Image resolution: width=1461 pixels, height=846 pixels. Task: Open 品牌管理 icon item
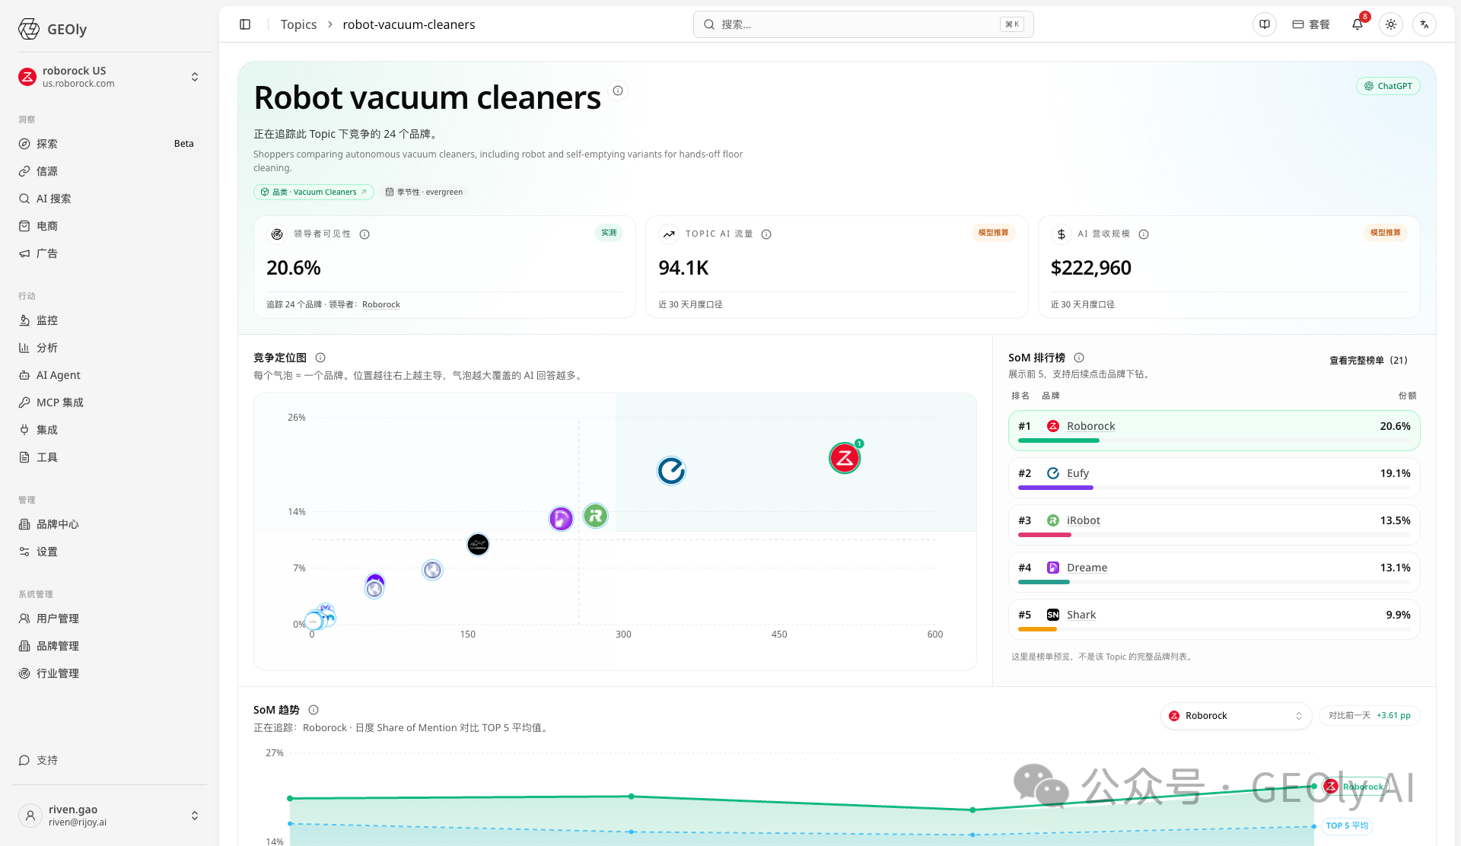110,646
